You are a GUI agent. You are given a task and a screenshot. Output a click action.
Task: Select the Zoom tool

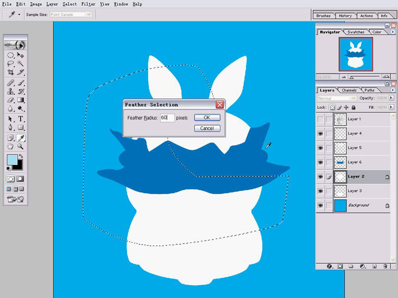click(20, 146)
